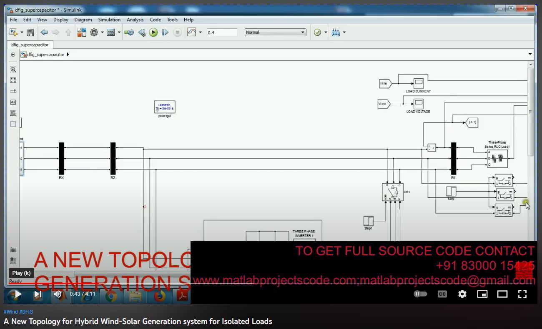
Task: Skip to the next video
Action: point(38,294)
